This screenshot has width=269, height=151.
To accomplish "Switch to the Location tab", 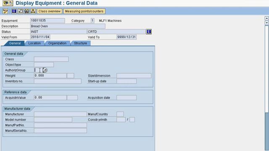I will (x=34, y=43).
